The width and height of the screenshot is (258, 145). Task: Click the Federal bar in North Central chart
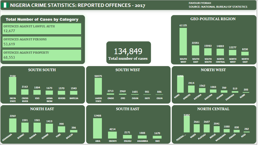click(187, 124)
